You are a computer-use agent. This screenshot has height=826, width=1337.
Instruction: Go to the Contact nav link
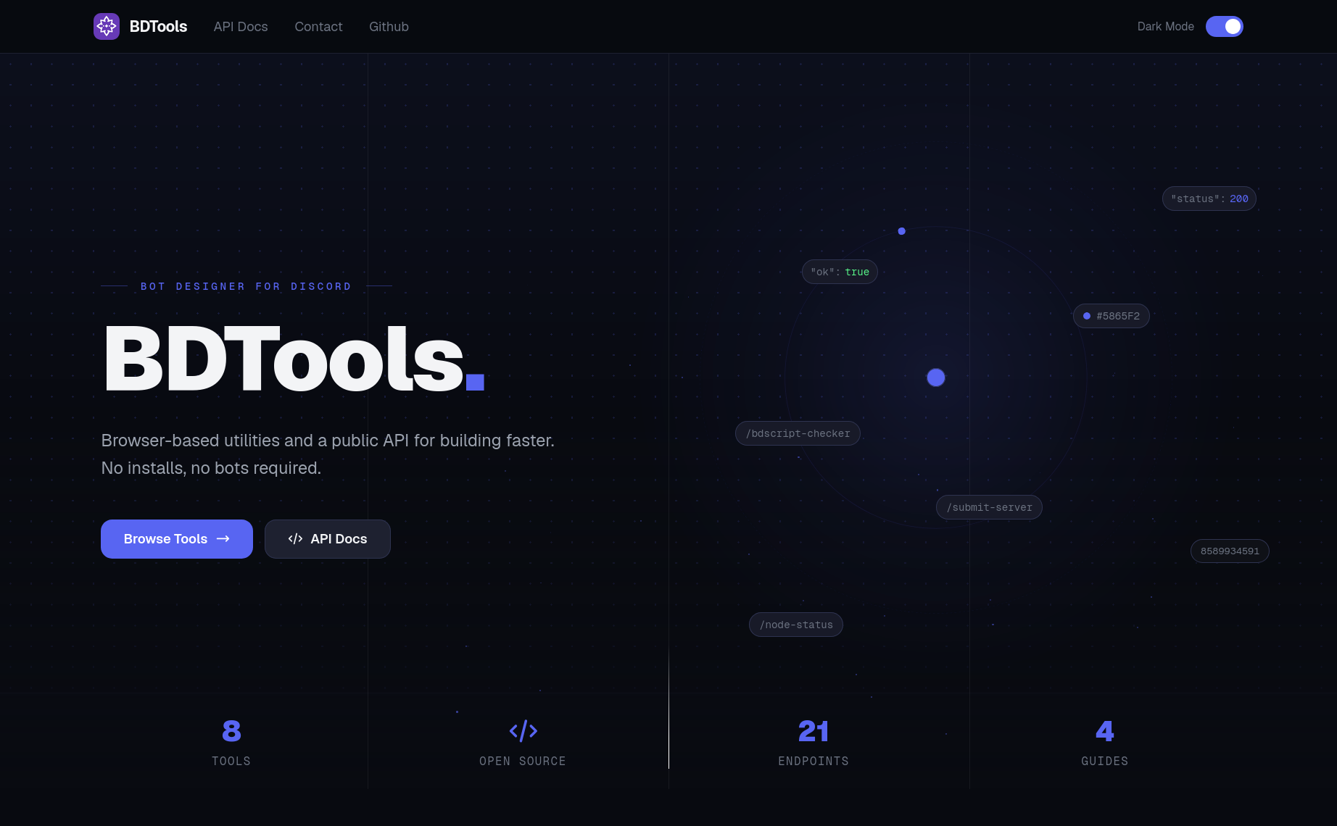318,27
